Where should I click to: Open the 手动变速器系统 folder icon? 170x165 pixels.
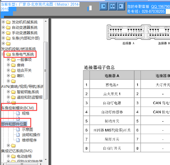click(x=8, y=33)
